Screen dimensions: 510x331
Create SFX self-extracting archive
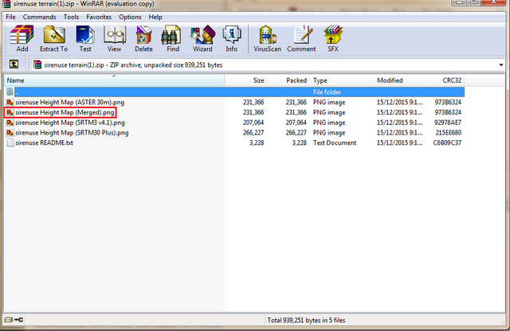pyautogui.click(x=333, y=39)
